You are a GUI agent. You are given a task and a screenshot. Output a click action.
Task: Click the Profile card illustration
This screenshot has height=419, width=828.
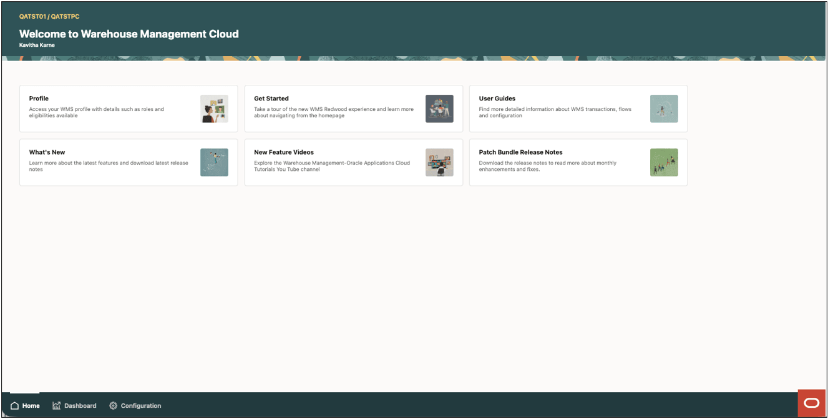pyautogui.click(x=214, y=108)
